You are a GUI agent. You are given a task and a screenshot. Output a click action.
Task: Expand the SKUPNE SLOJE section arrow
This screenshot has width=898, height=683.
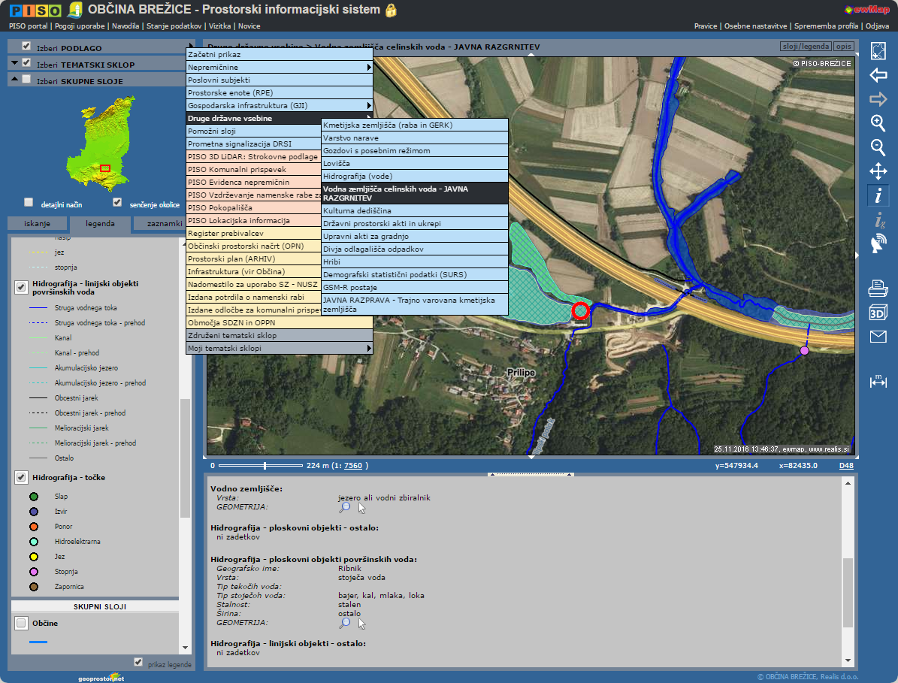point(15,80)
